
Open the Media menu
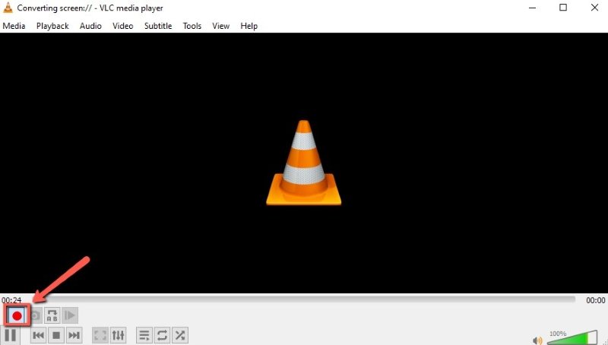point(14,26)
